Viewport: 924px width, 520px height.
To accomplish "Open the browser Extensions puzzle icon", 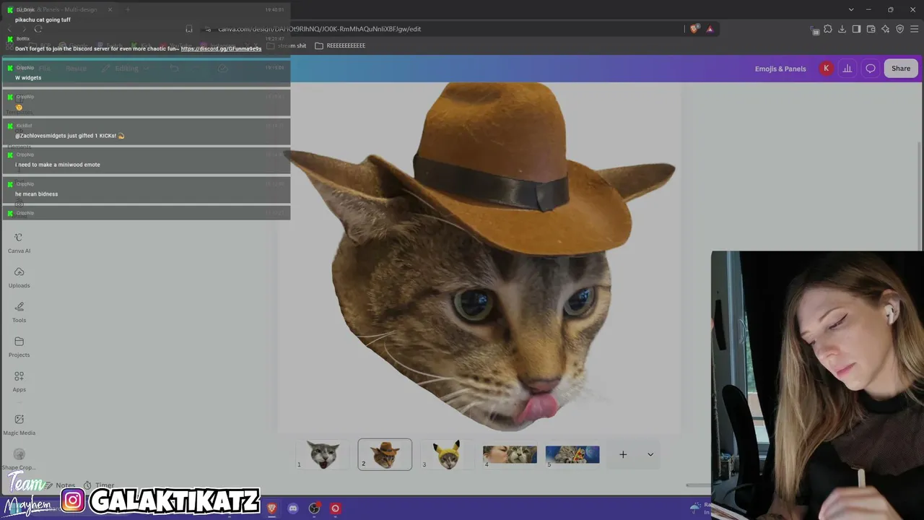I will point(828,29).
